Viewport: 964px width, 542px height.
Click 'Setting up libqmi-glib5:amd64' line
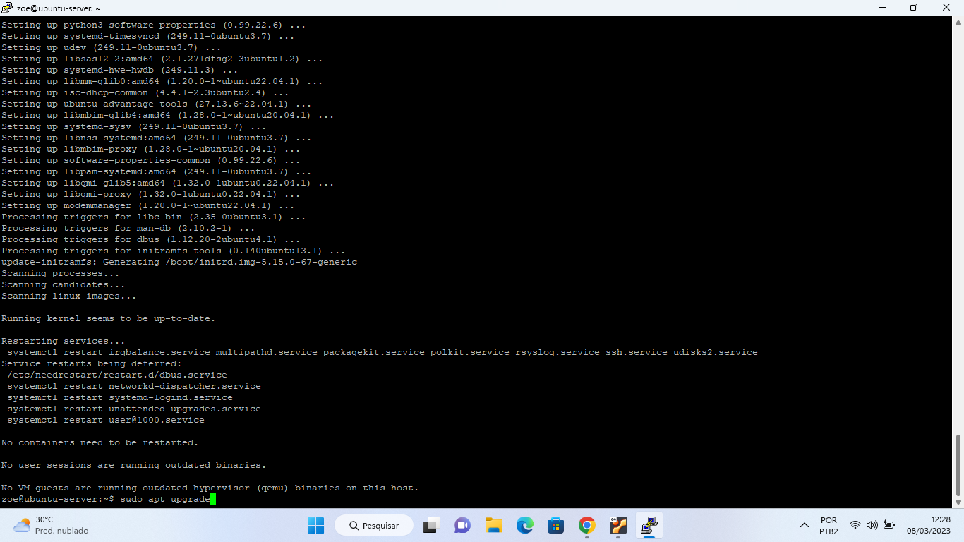168,183
